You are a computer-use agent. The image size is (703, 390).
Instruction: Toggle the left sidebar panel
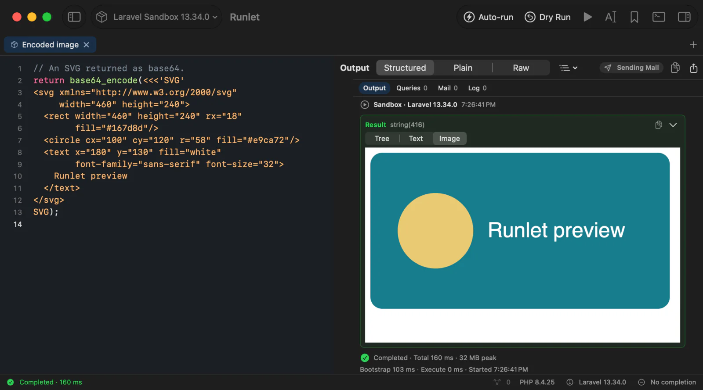click(74, 17)
